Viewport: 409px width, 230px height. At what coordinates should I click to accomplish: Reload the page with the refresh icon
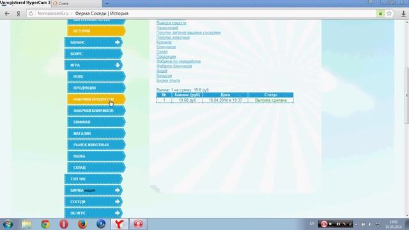coord(31,13)
